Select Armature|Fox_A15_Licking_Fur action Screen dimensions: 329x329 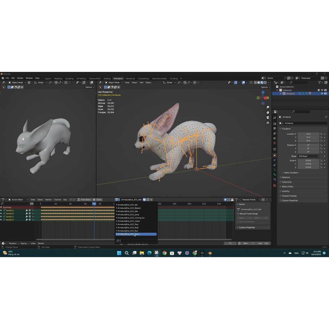coord(136,218)
